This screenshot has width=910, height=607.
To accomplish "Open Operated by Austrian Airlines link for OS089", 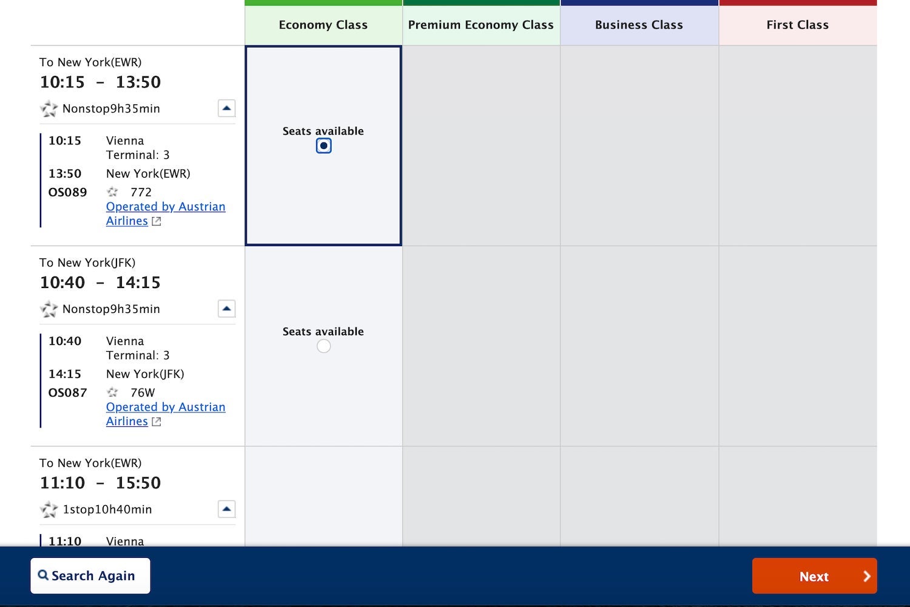I will [x=165, y=207].
